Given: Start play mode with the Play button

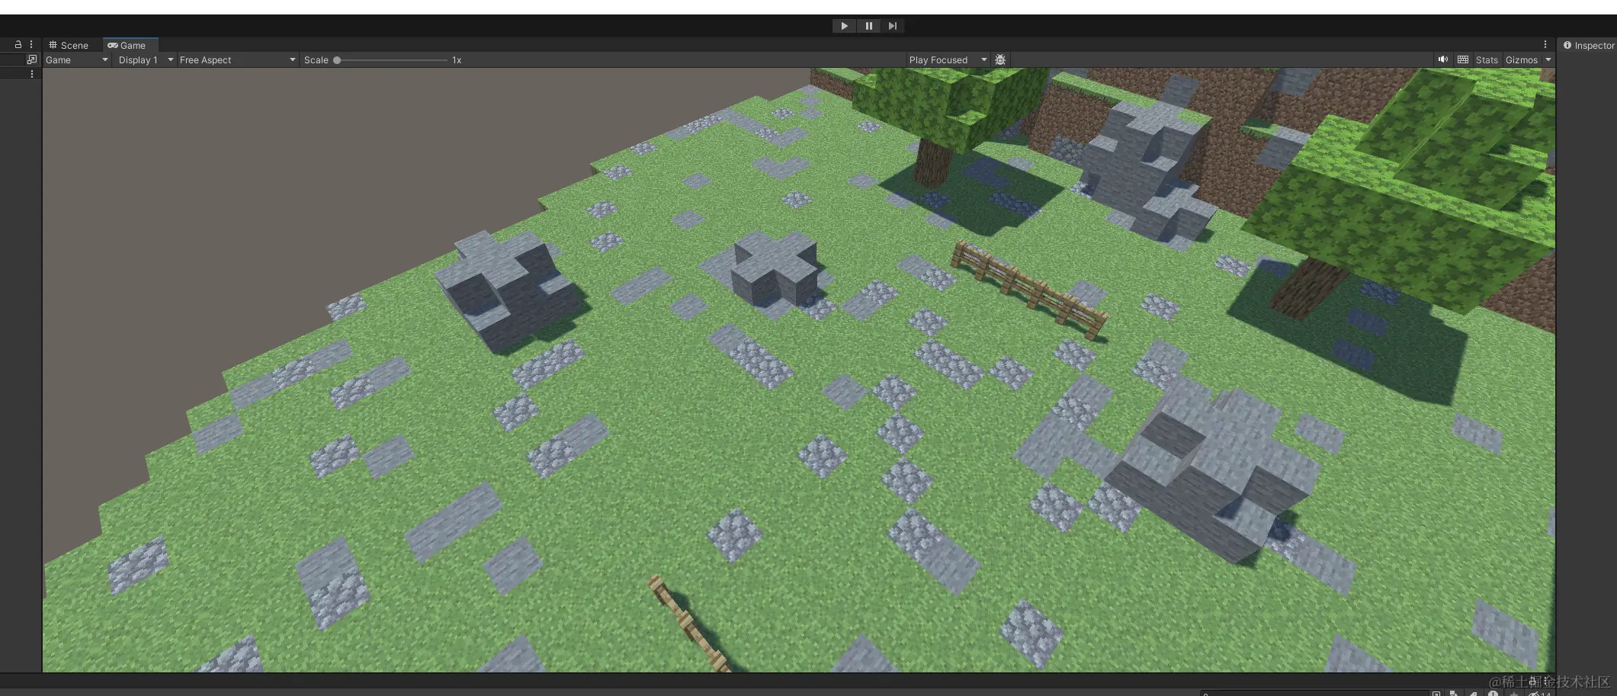Looking at the screenshot, I should pyautogui.click(x=844, y=26).
